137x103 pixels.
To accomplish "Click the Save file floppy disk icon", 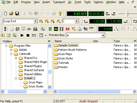I will (x=17, y=14).
